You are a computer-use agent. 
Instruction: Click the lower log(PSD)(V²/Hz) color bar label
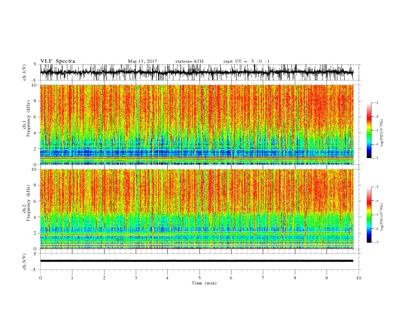tap(382, 217)
